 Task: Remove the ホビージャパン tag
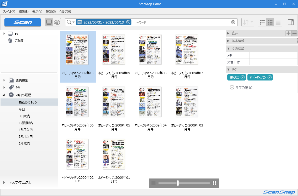click(270, 77)
